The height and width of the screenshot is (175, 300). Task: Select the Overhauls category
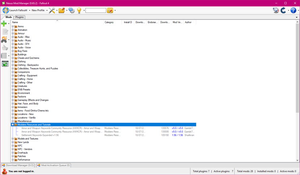[x=22, y=153]
